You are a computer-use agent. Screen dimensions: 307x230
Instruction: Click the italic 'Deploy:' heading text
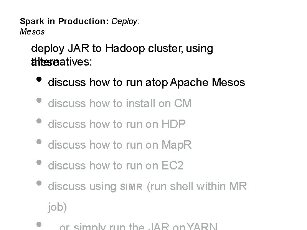point(125,21)
